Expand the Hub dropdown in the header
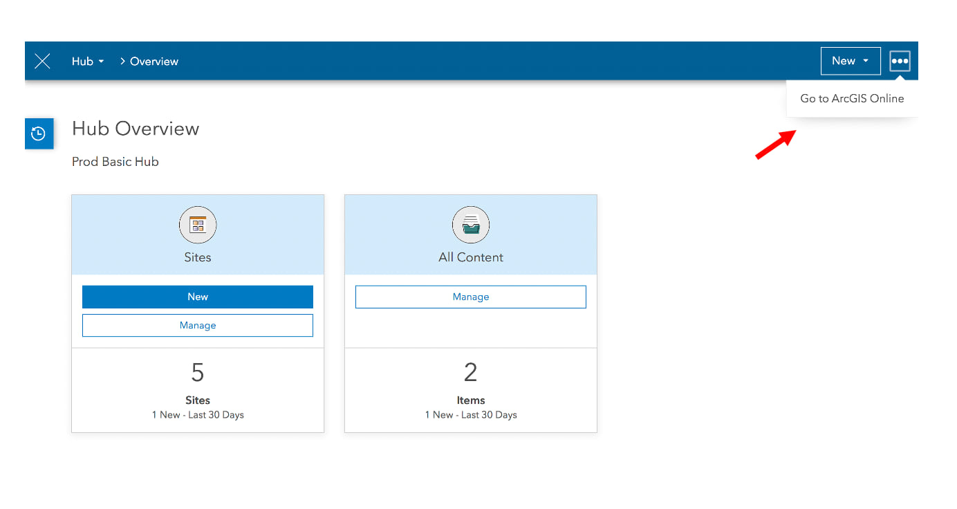 point(88,61)
